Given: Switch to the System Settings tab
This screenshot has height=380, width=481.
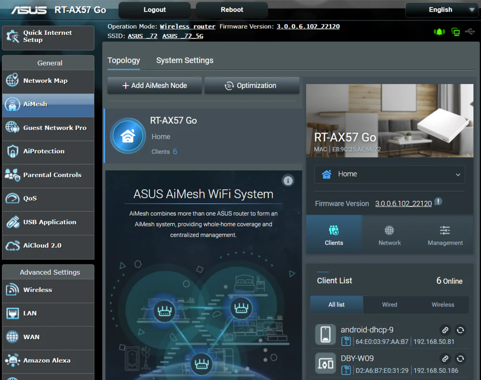Looking at the screenshot, I should point(185,61).
